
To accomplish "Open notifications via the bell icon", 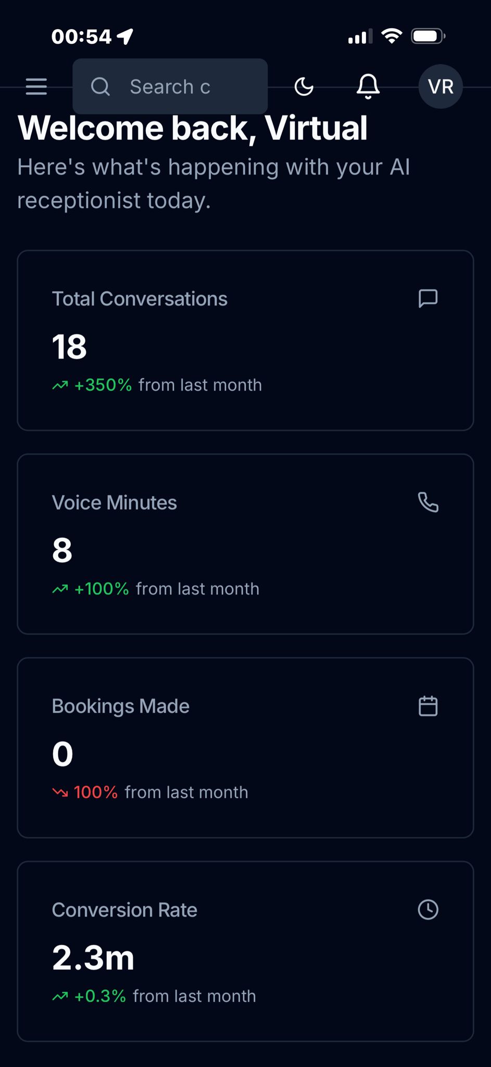I will pos(368,86).
